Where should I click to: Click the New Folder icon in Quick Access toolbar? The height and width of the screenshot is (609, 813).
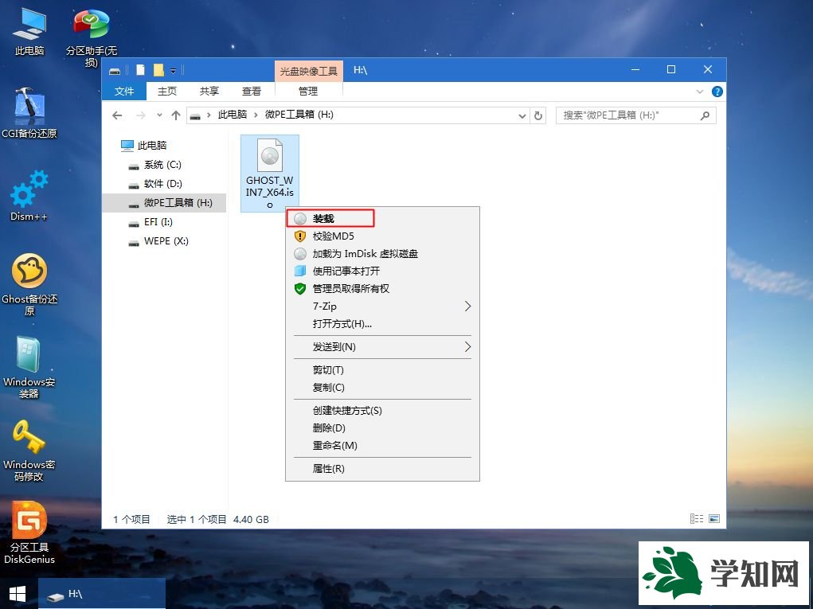pyautogui.click(x=160, y=70)
